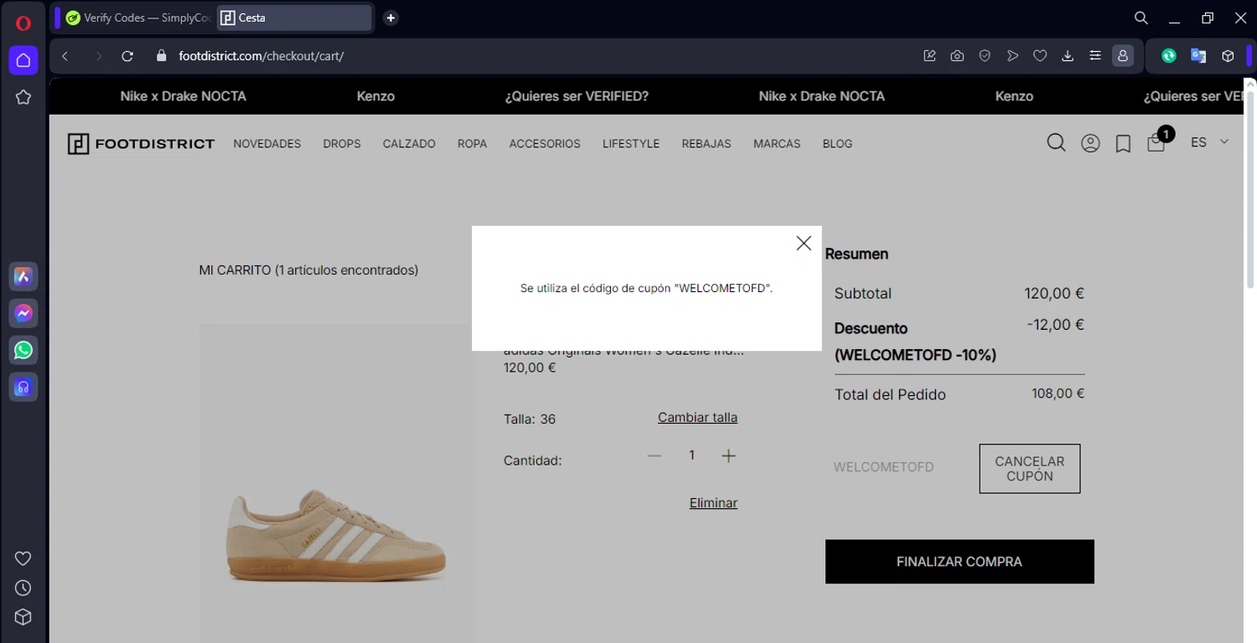The height and width of the screenshot is (643, 1257).
Task: Go back to previous page
Action: coord(65,56)
